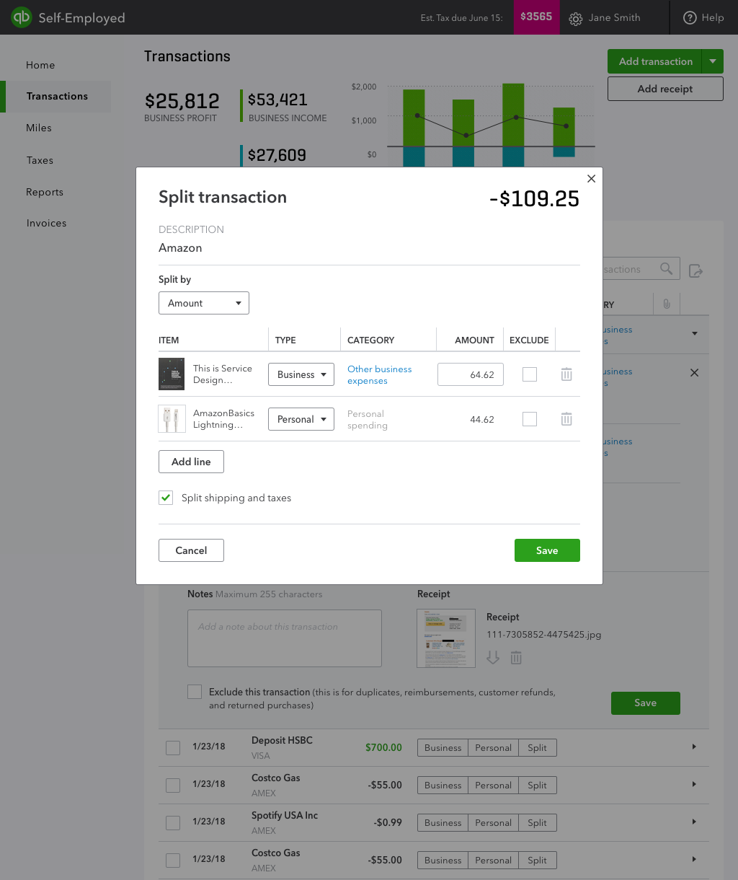The height and width of the screenshot is (880, 738).
Task: Open the Personal type dropdown
Action: (x=301, y=419)
